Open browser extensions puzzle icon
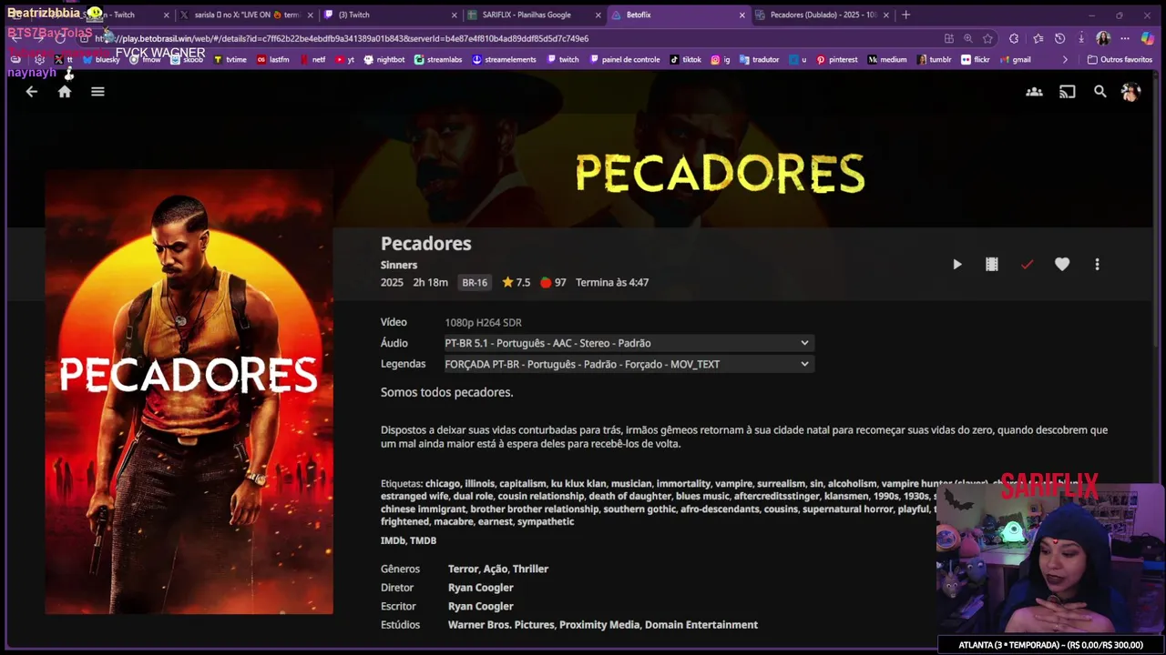The image size is (1166, 655). (1014, 38)
